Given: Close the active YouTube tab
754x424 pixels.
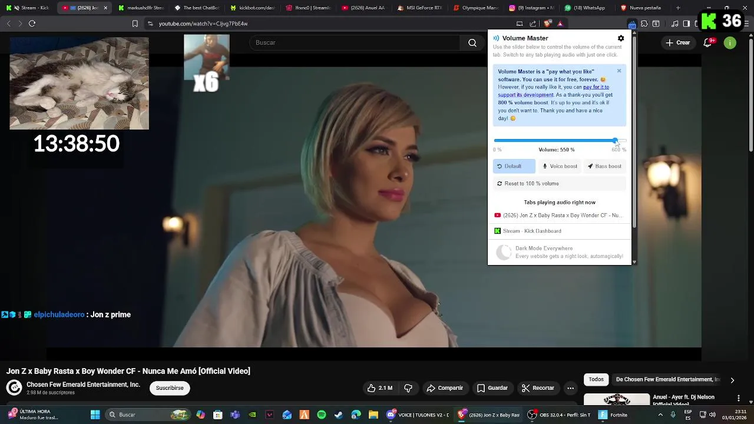Looking at the screenshot, I should click(105, 8).
